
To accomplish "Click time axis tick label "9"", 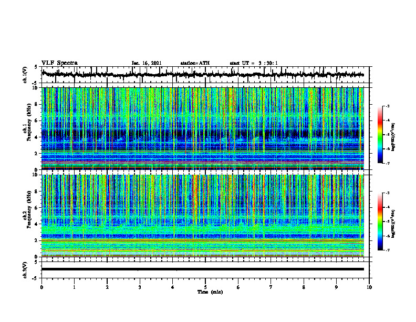I will [336, 287].
